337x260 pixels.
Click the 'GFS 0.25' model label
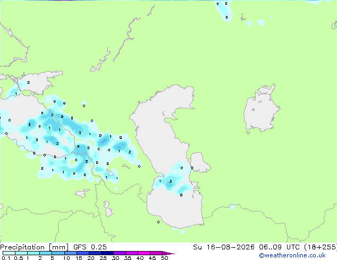point(90,247)
